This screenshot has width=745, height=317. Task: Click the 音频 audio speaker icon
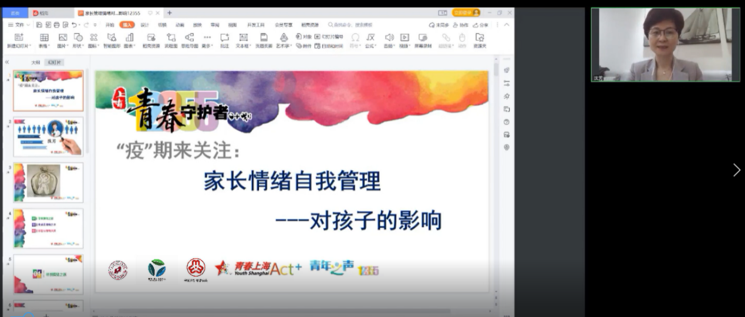(389, 38)
